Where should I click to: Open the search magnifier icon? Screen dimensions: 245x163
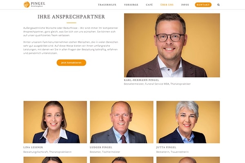[x=218, y=5]
